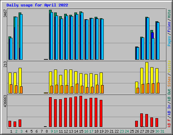Click the red kB bar for day 9
Screen dimensions: 173x135
(50, 112)
